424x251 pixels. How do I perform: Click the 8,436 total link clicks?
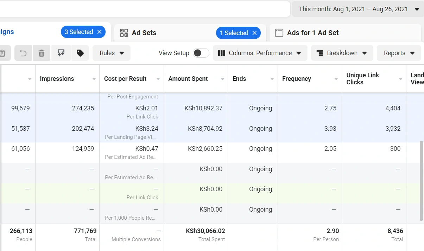point(395,231)
